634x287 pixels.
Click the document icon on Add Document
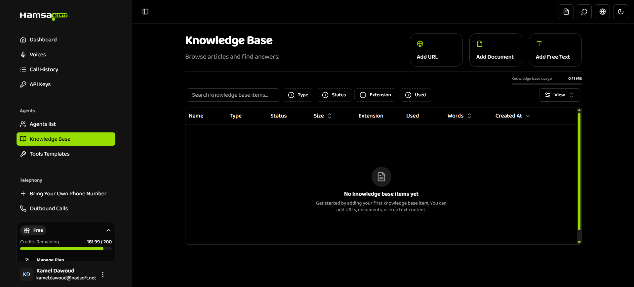tap(480, 44)
